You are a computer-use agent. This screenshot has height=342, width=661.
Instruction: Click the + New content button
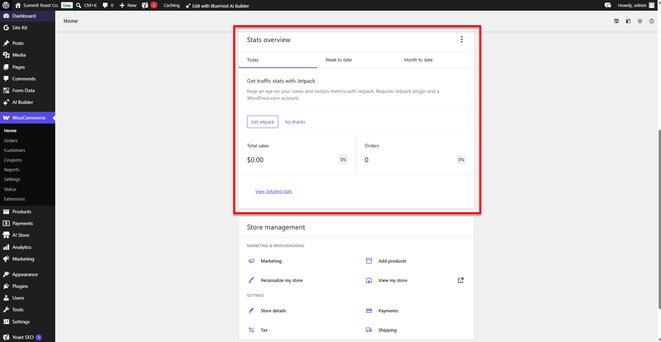pyautogui.click(x=128, y=5)
